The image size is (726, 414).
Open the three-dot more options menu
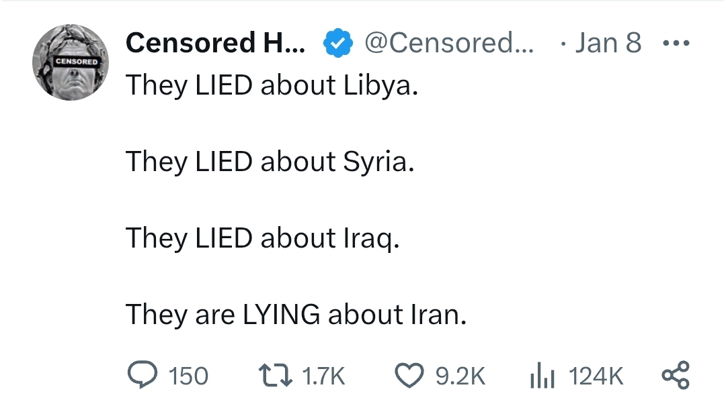pyautogui.click(x=675, y=44)
